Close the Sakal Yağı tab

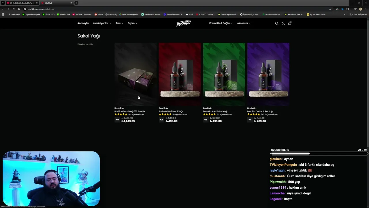[x=71, y=3]
